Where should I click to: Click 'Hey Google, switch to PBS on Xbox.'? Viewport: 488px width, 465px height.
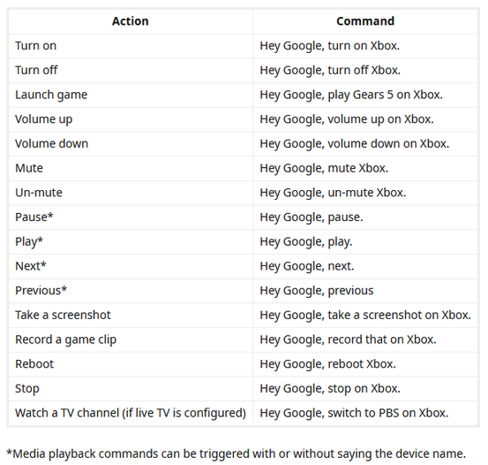pos(354,413)
